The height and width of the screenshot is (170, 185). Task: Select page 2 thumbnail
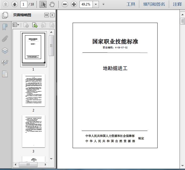coord(33,90)
